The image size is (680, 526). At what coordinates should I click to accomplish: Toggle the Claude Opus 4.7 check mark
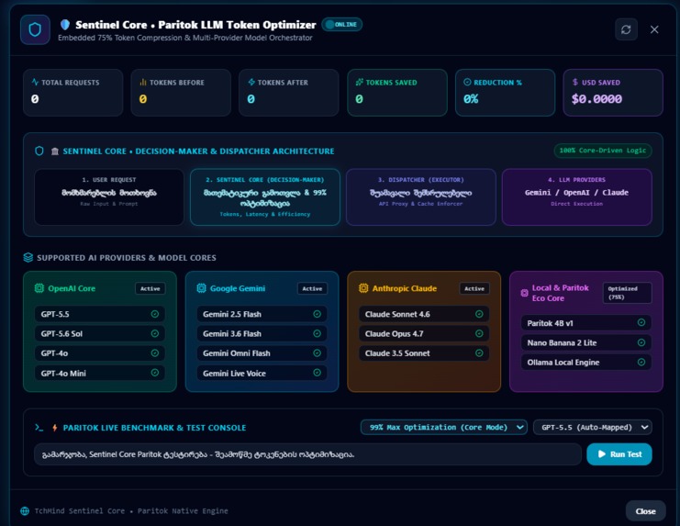(479, 333)
